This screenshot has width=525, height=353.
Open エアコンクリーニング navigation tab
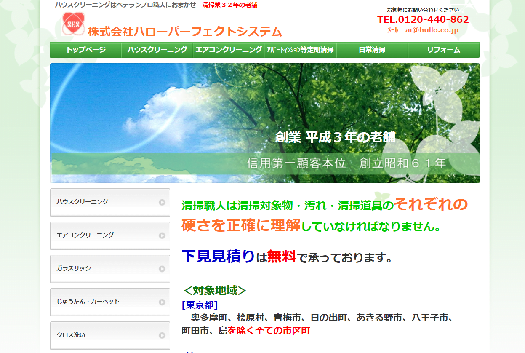(x=229, y=50)
